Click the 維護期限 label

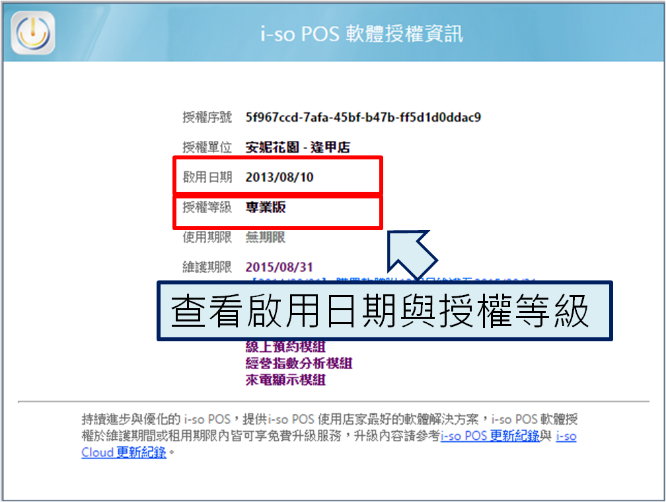[207, 267]
